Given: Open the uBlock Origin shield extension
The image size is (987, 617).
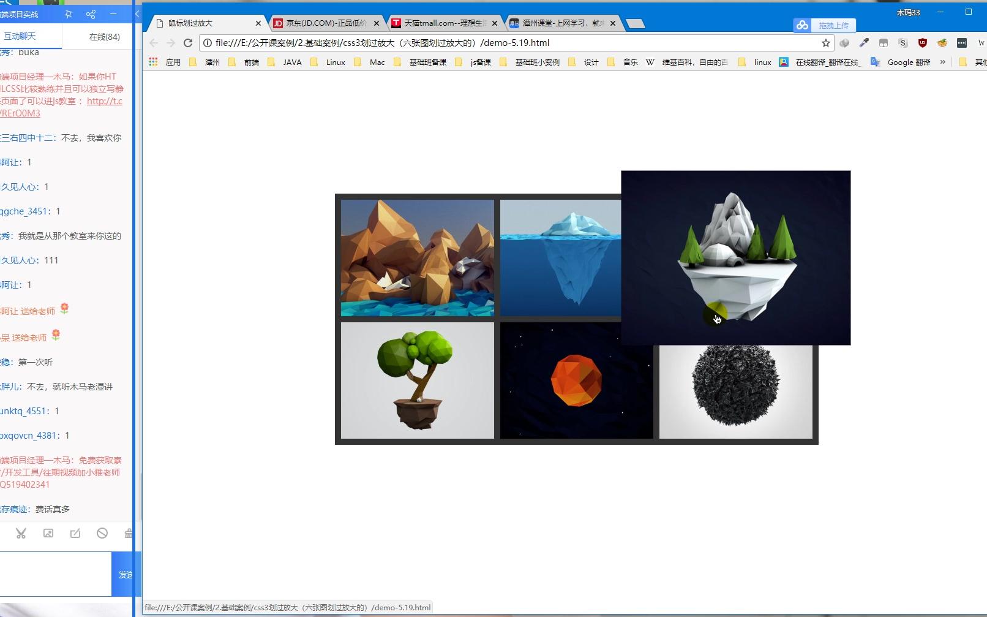Looking at the screenshot, I should tap(923, 43).
